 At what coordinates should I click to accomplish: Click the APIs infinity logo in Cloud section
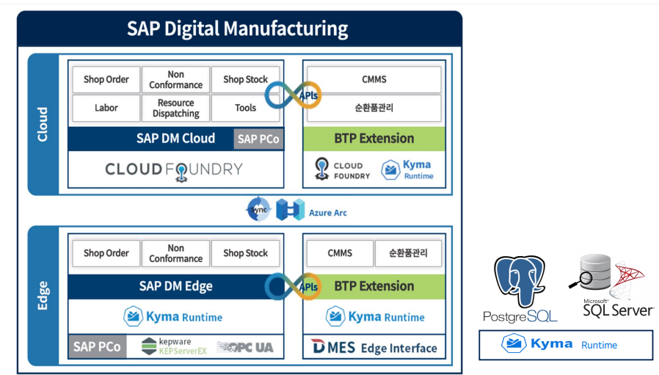(293, 95)
